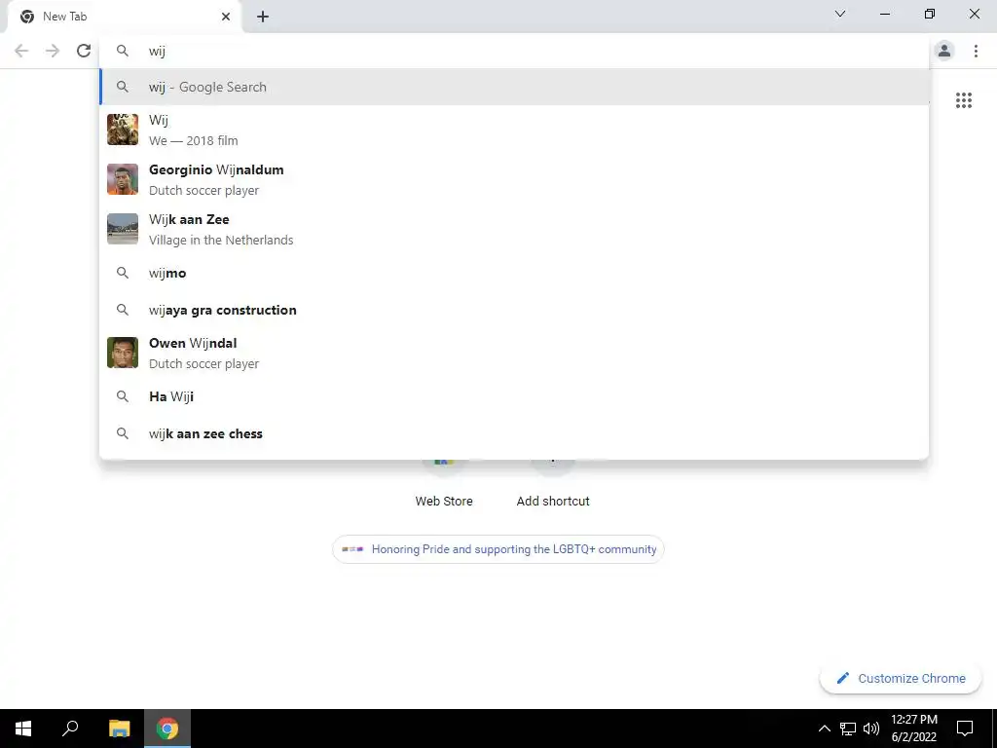Open the tab search chevron in title bar
Viewport: 997px width, 748px height.
tap(840, 14)
